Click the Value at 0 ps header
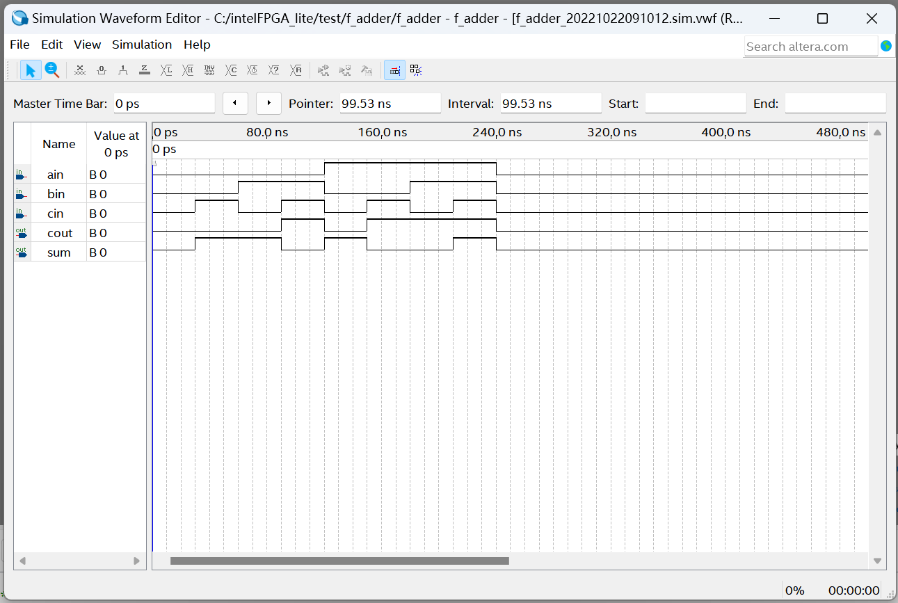This screenshot has height=603, width=898. (116, 144)
